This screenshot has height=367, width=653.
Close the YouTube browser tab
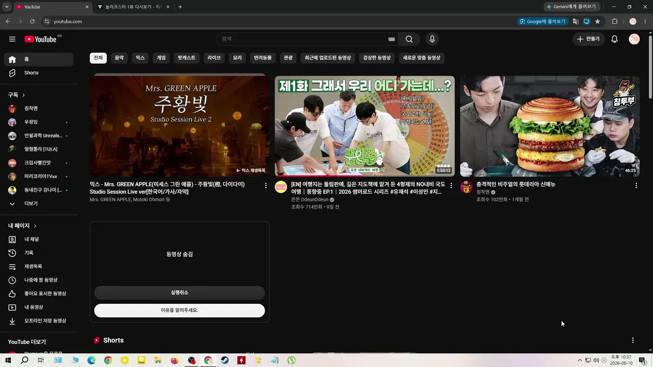87,7
